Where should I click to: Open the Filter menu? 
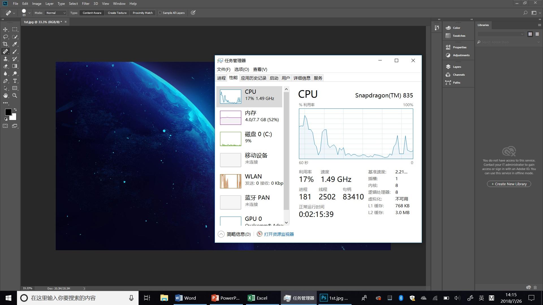point(85,4)
